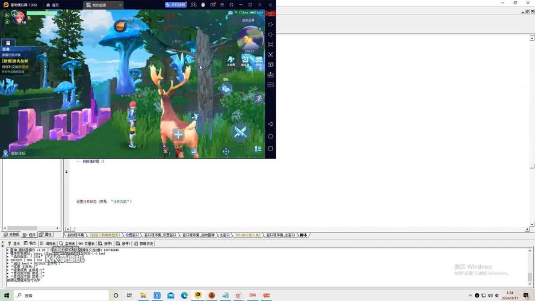
Task: Open the properties tab in IDE left panel
Action: pos(45,235)
